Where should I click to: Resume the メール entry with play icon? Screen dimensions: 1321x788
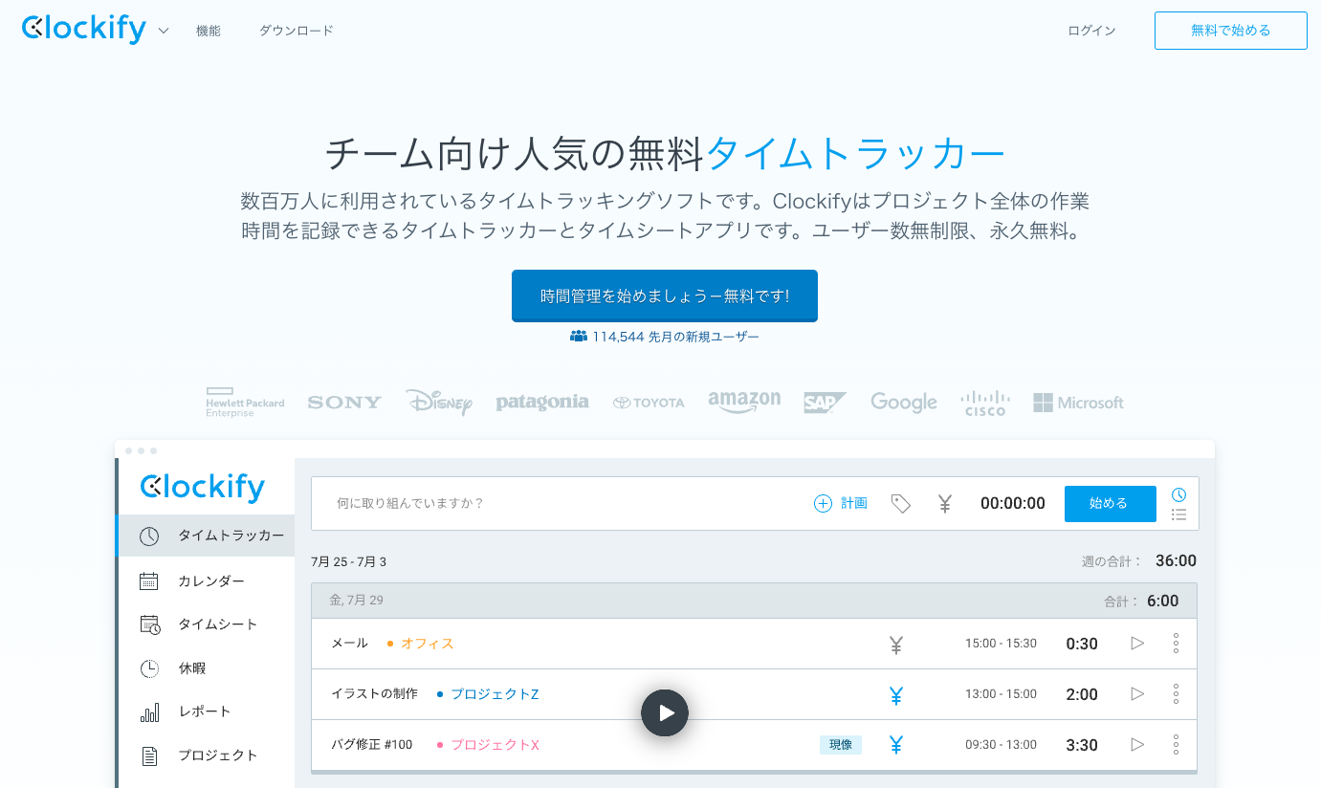[x=1137, y=644]
